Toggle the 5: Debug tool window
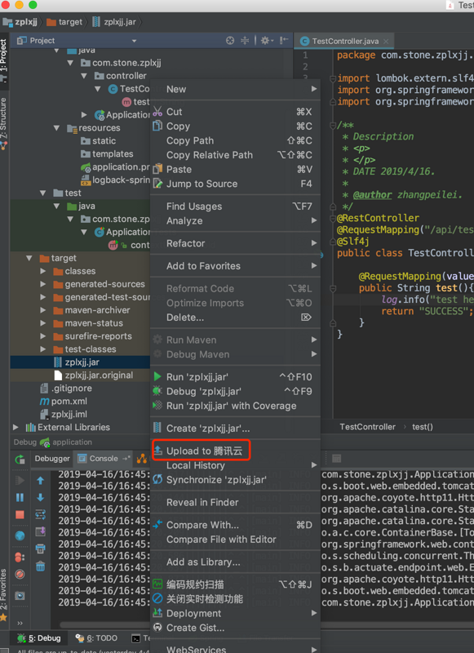Image resolution: width=474 pixels, height=653 pixels. (39, 638)
